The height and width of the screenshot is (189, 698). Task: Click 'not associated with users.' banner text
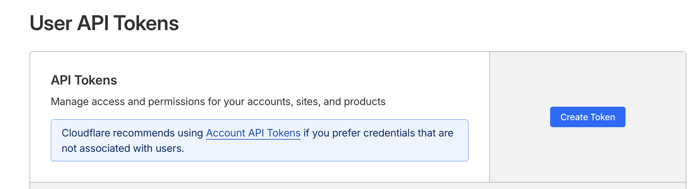click(x=123, y=148)
